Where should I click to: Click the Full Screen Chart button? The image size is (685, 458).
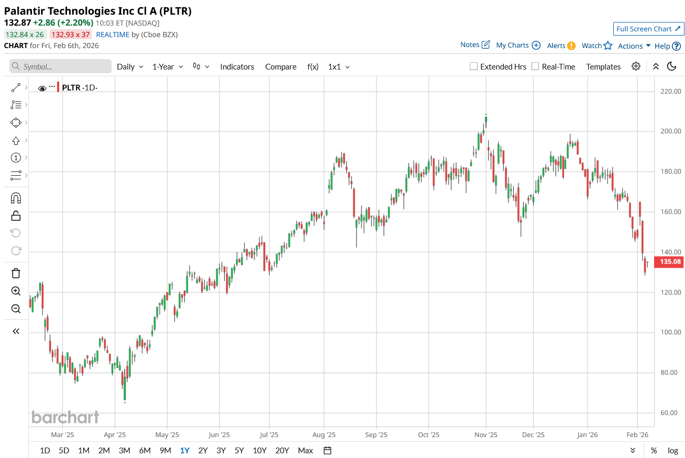(648, 29)
